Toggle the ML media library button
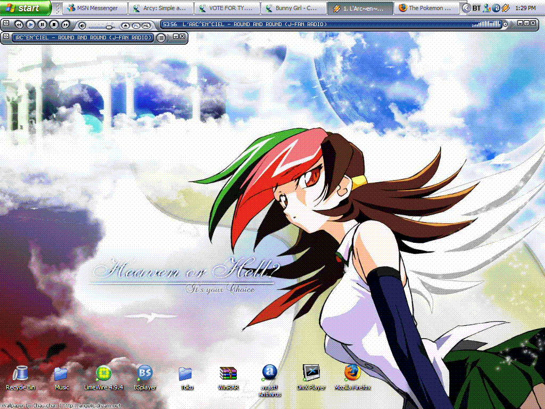This screenshot has height=409, width=545. pos(146,26)
